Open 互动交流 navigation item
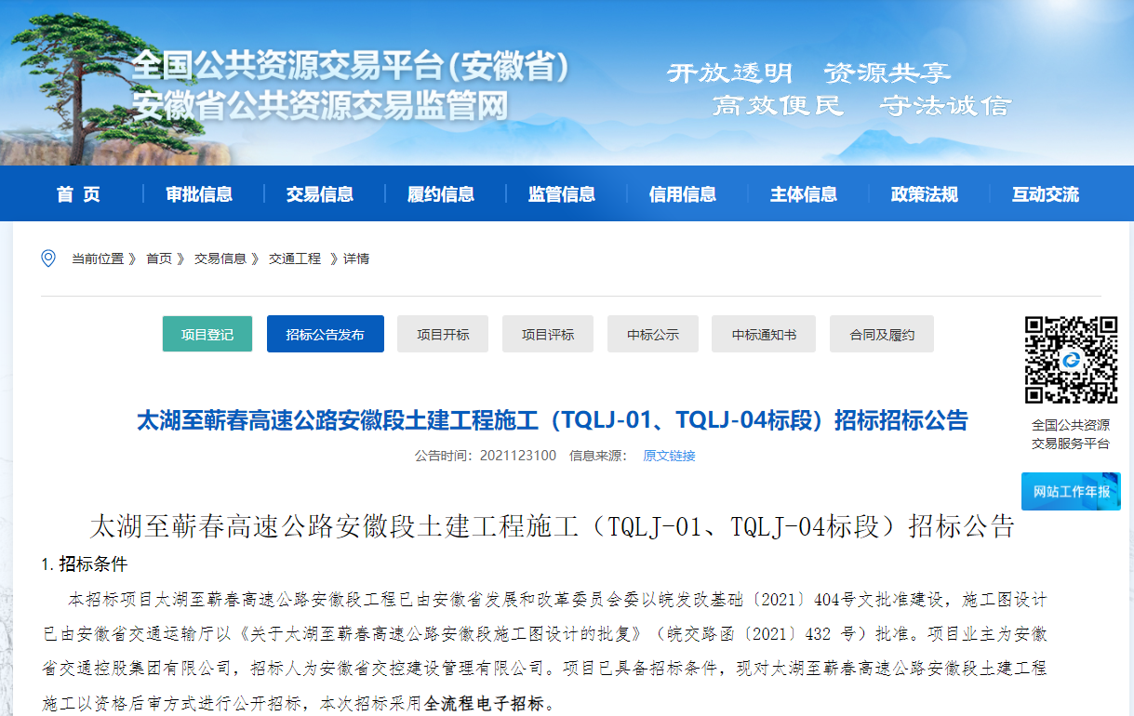 (x=1046, y=194)
